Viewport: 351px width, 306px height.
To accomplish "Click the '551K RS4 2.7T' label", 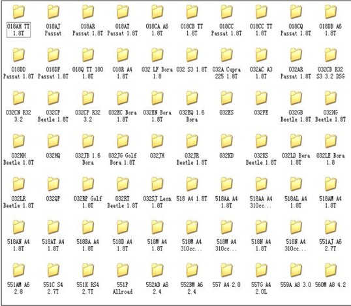I will (87, 288).
